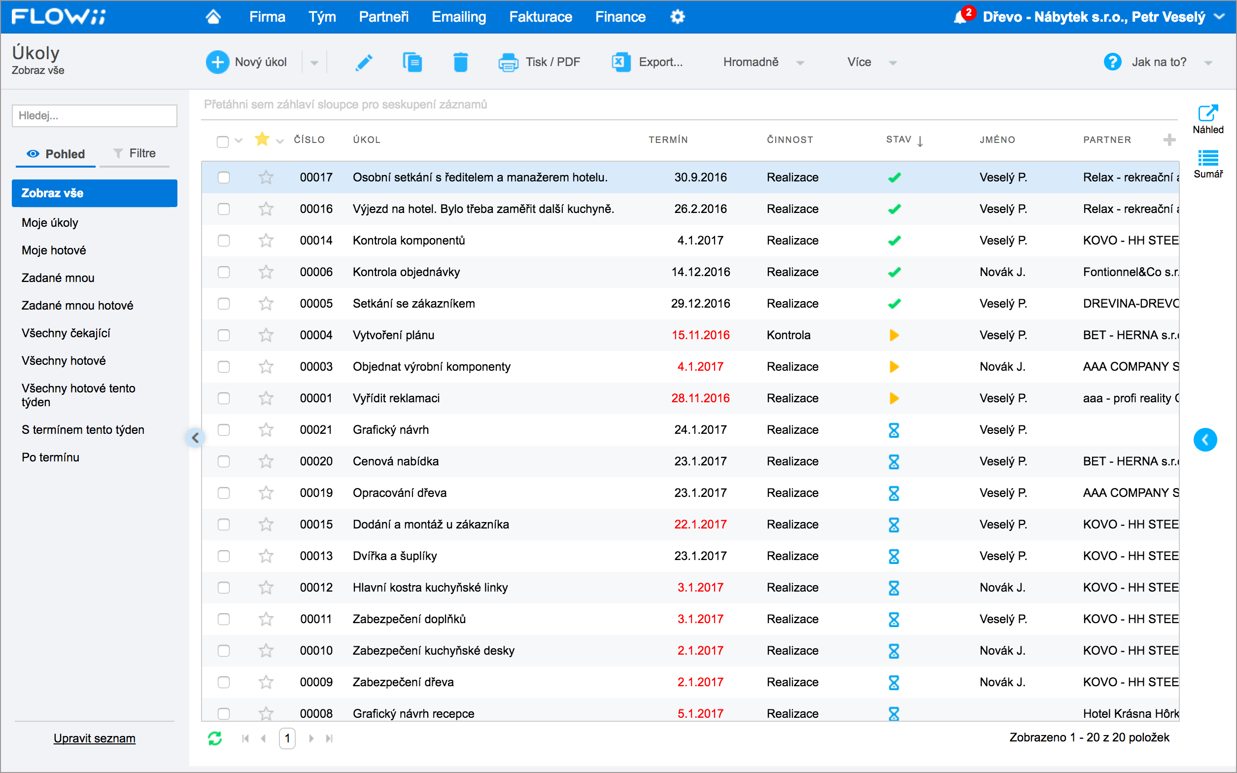Click the Upravit seznam link
This screenshot has height=773, width=1237.
click(95, 738)
